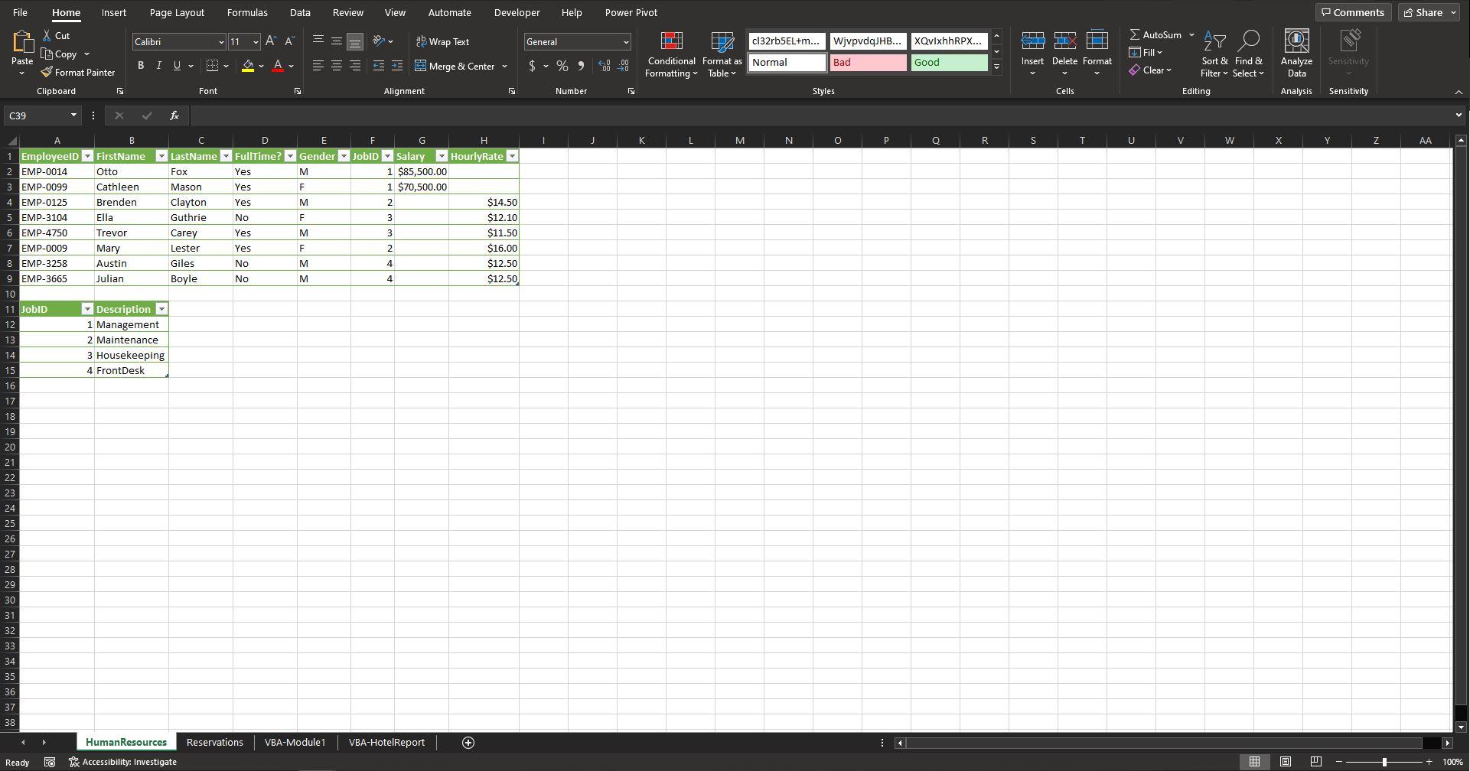Image resolution: width=1470 pixels, height=771 pixels.
Task: Click the Increase Decimal icon
Action: click(x=604, y=67)
